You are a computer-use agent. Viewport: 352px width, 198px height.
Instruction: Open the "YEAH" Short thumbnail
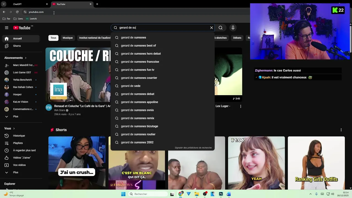click(256, 163)
